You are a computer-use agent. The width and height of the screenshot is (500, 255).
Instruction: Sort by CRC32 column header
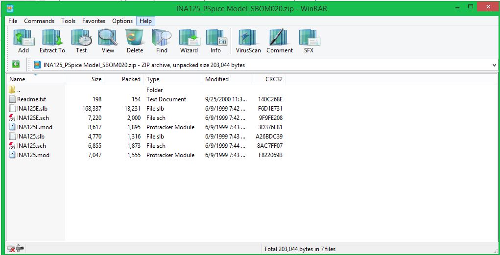pos(268,79)
